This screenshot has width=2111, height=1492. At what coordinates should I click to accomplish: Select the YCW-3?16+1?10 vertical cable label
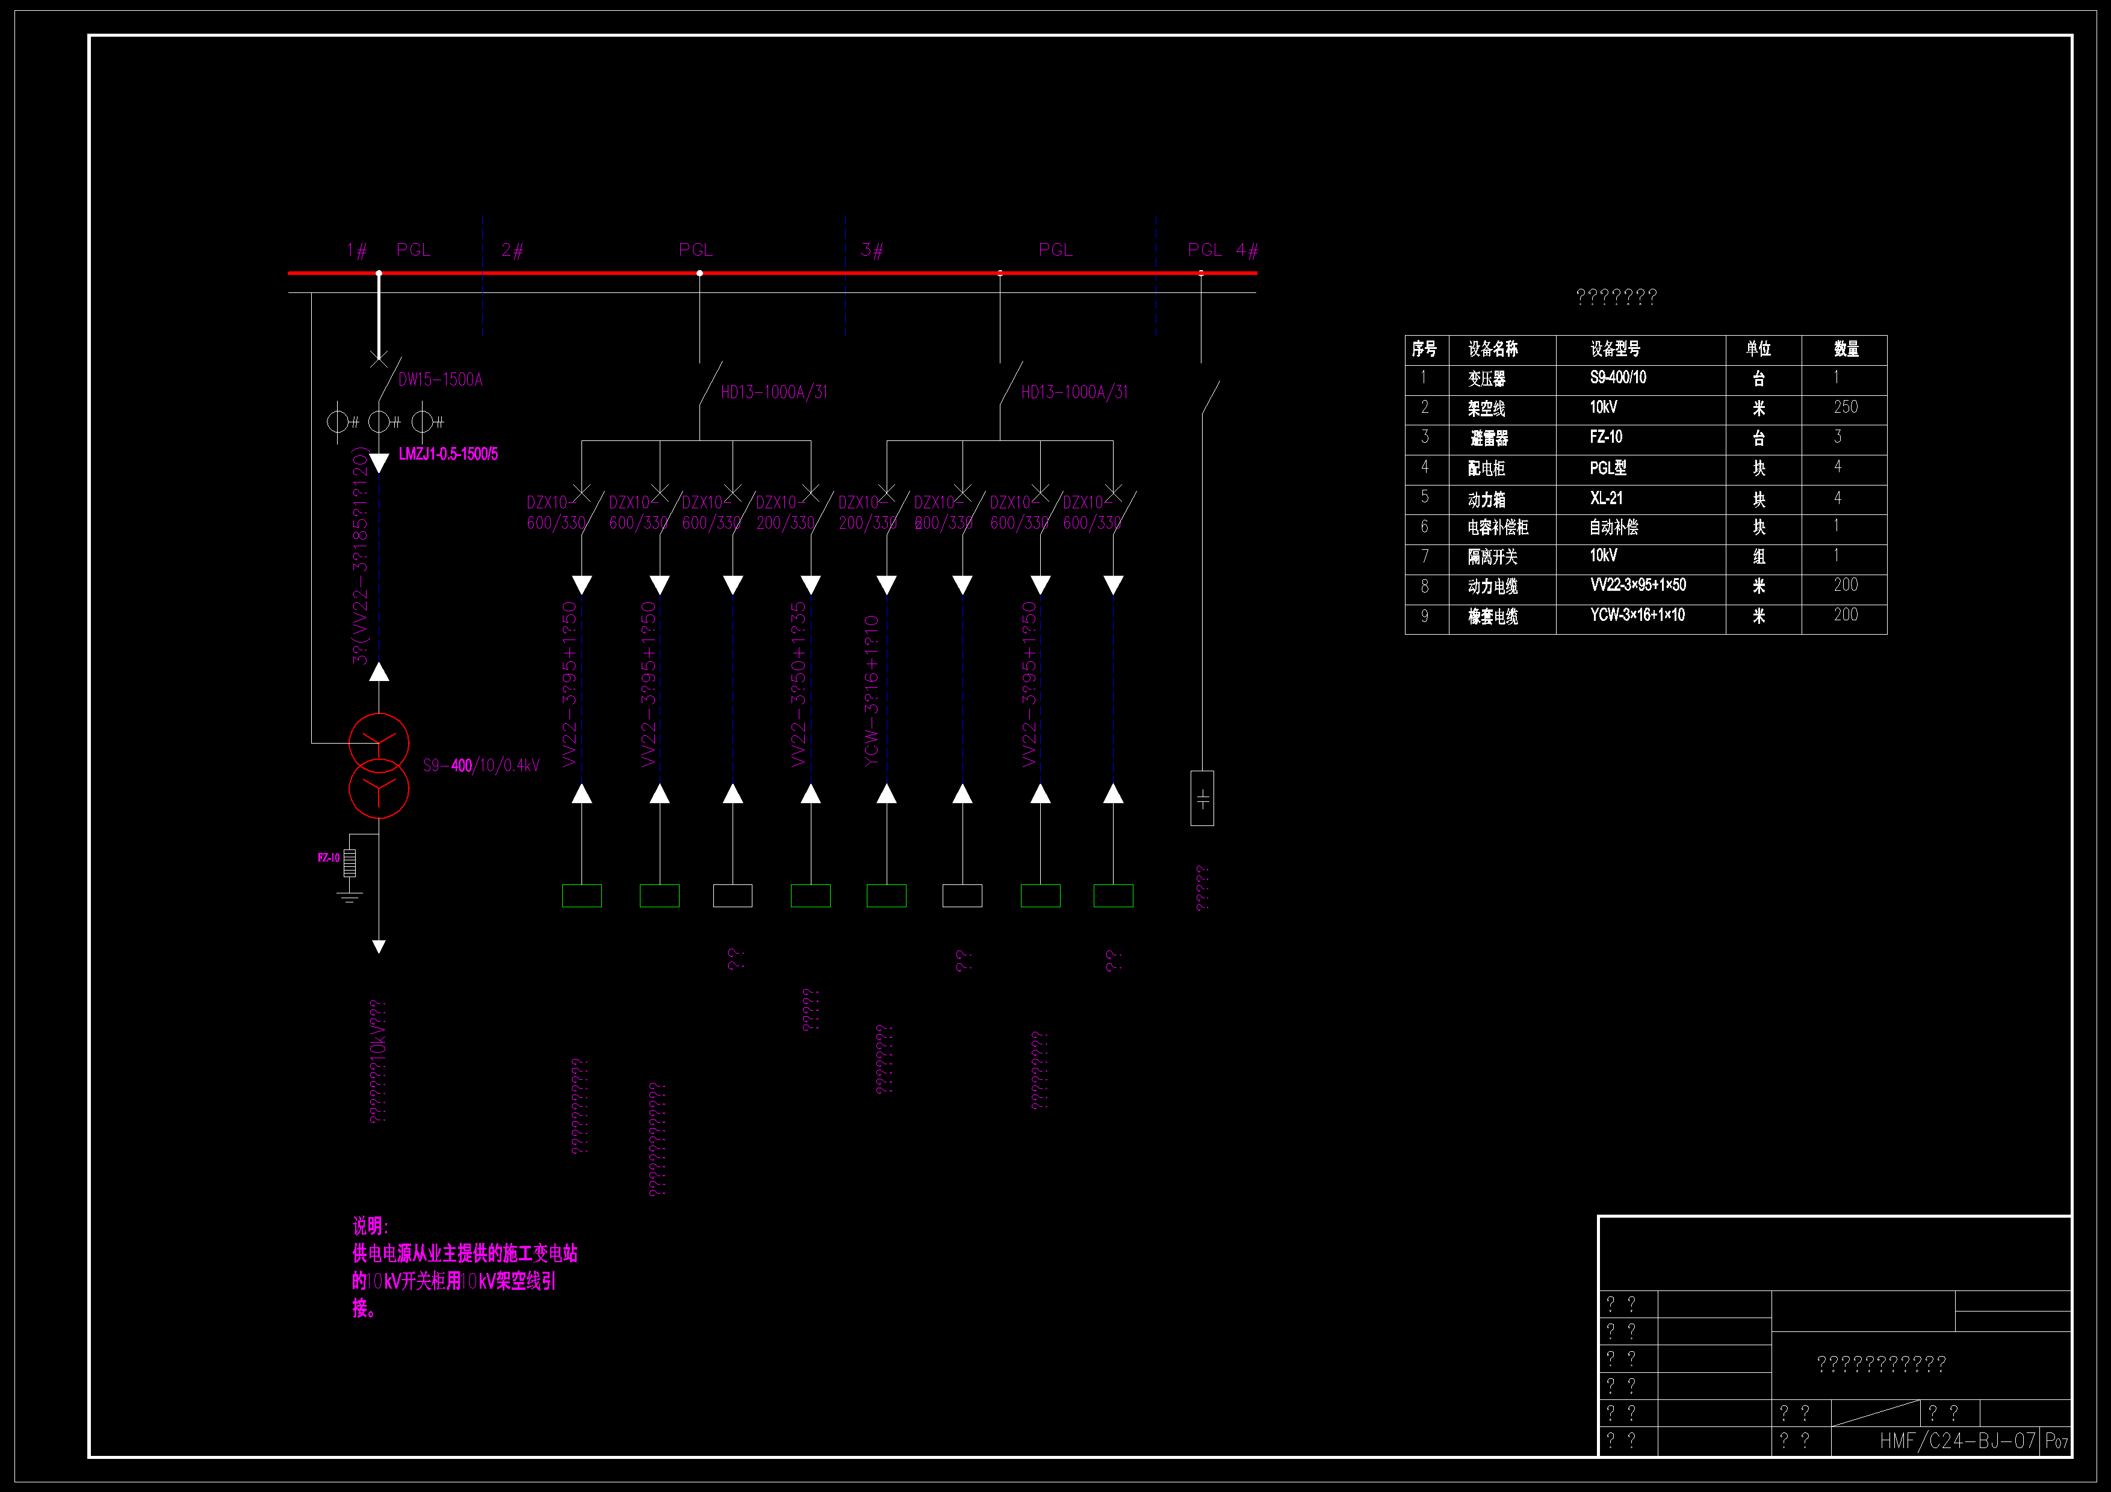[872, 691]
